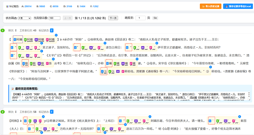Select P option before 伊不赏父之都虞候
Viewport: 254px width, 135px height.
[x=152, y=48]
